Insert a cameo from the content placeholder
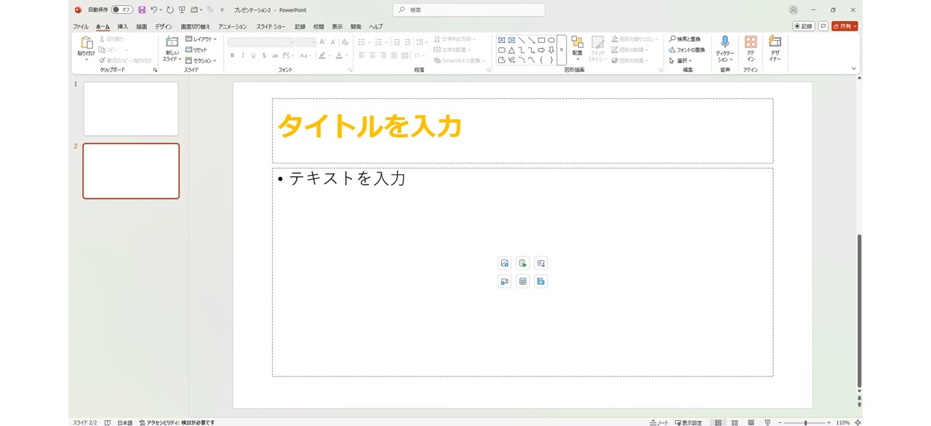The image size is (931, 426). pyautogui.click(x=540, y=263)
